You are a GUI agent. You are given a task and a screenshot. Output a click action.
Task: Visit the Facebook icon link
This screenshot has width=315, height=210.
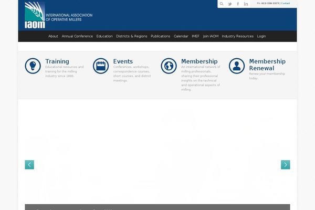[238, 4]
